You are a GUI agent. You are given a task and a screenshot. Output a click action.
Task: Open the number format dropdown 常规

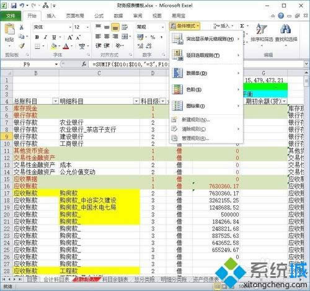(162, 27)
